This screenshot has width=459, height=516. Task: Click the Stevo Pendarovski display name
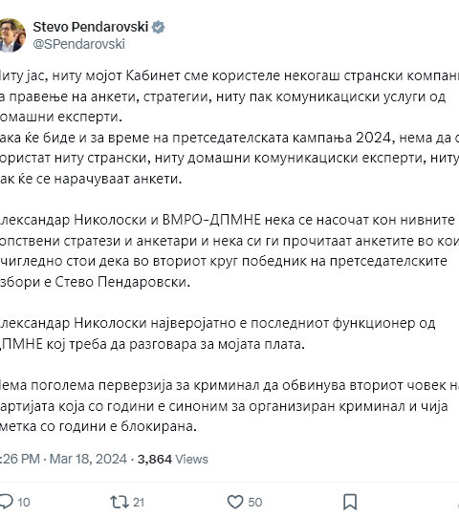91,27
